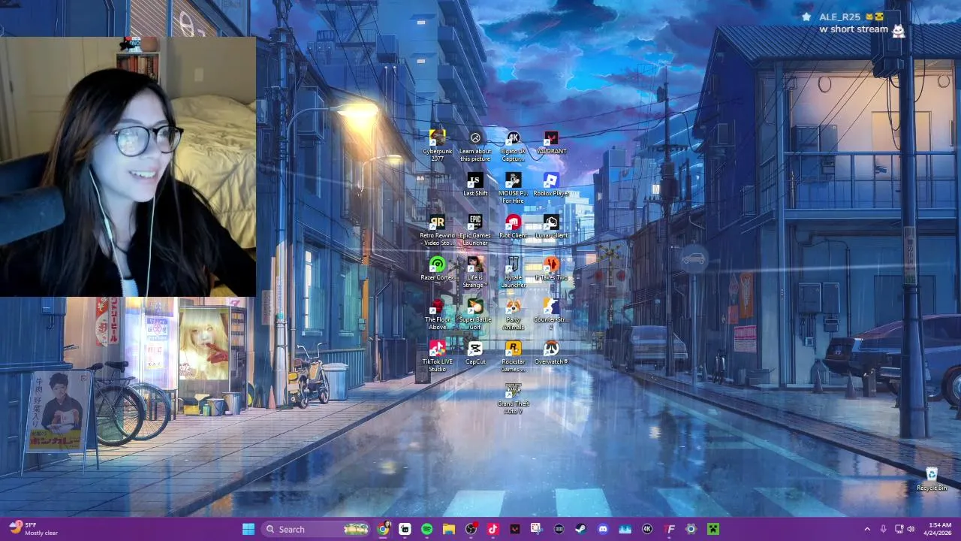Select the Roblox Player desktop shortcut

pyautogui.click(x=551, y=184)
